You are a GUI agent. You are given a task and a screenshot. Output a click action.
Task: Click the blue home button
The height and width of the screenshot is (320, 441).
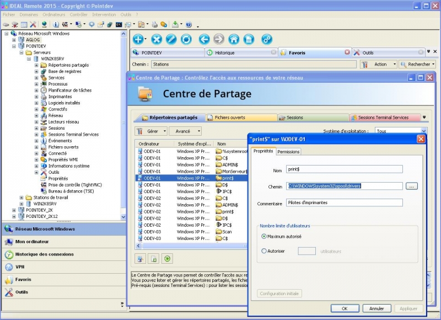(x=234, y=39)
